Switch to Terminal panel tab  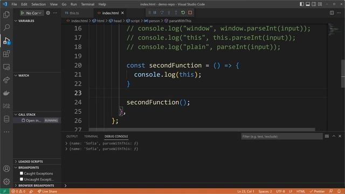coord(91,136)
